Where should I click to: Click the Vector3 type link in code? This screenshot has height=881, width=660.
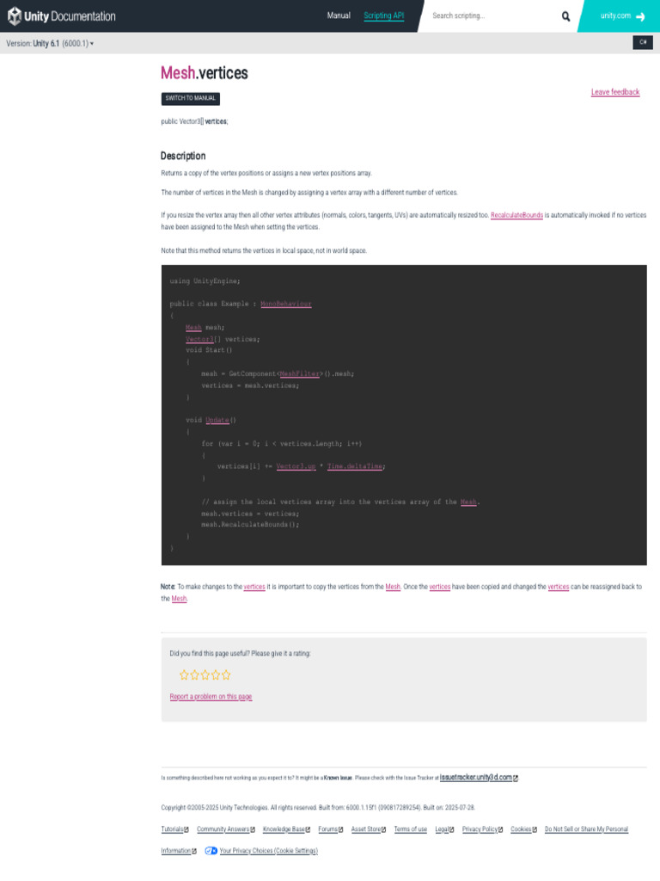[x=199, y=339]
